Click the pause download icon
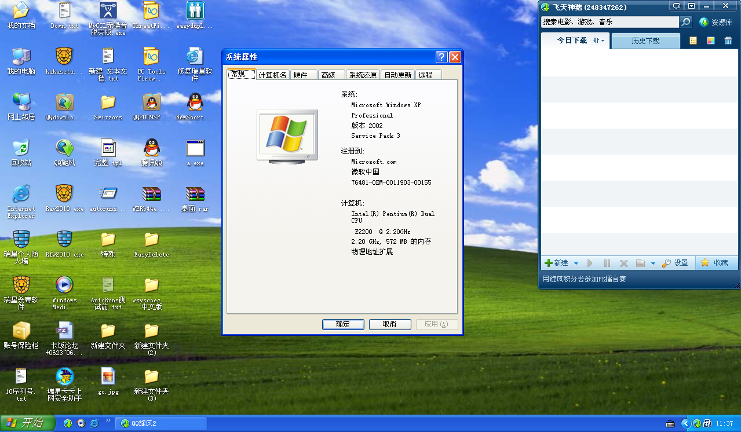The width and height of the screenshot is (741, 432). point(607,263)
